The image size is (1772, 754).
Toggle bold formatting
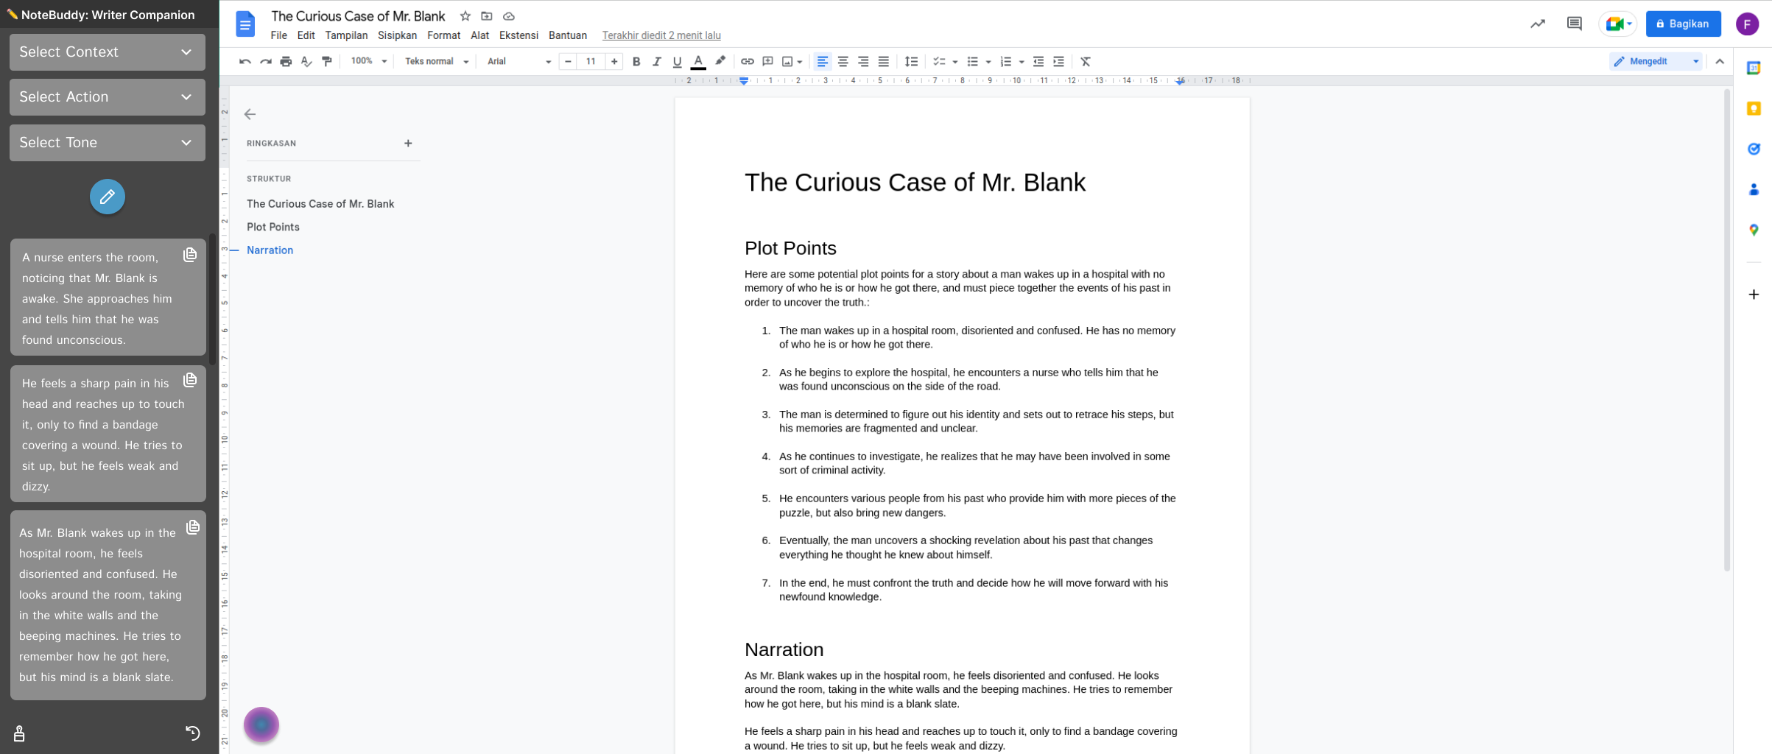pyautogui.click(x=636, y=62)
